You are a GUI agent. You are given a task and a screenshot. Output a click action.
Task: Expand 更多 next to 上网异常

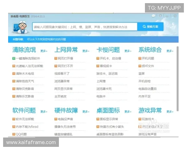(86, 51)
